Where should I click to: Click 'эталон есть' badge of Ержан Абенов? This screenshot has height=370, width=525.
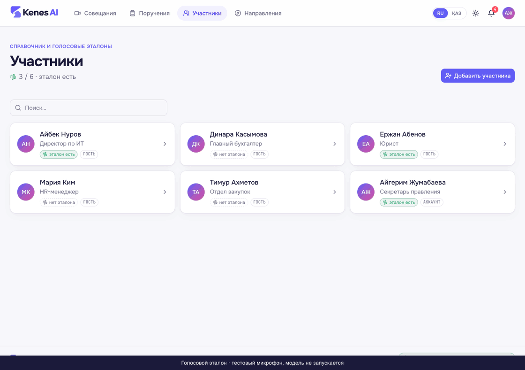[x=399, y=154]
